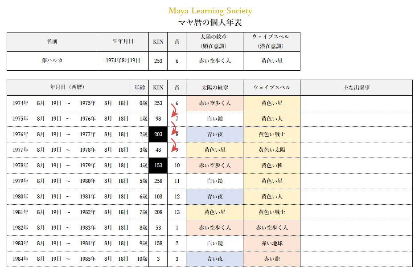This screenshot has height=267, width=419.
Task: Click the 主な出来事 column header
Action: tap(356, 87)
